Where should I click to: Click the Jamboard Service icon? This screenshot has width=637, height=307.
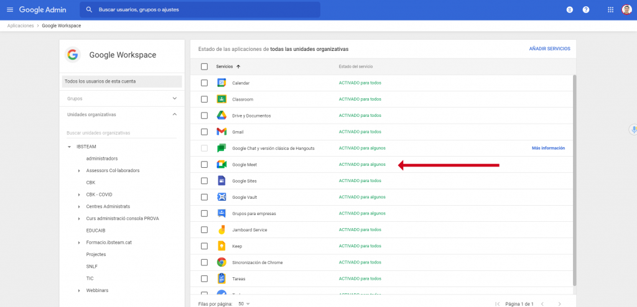221,230
